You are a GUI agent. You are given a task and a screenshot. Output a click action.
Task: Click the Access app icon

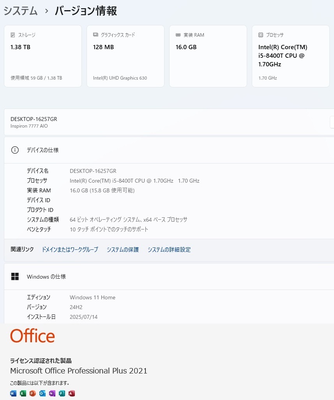[x=72, y=393]
